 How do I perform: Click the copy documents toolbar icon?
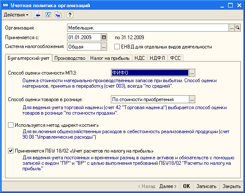point(58,15)
